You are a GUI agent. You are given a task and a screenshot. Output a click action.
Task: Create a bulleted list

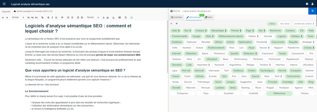[x=72, y=18]
